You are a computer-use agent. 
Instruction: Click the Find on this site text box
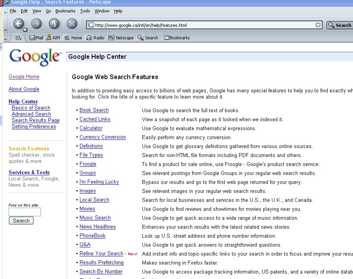(25, 212)
